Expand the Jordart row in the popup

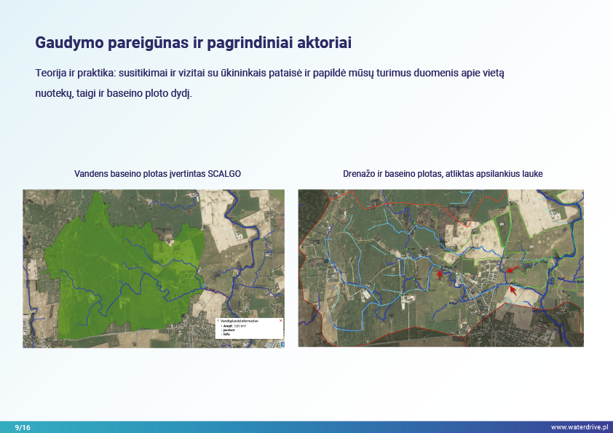[x=228, y=331]
